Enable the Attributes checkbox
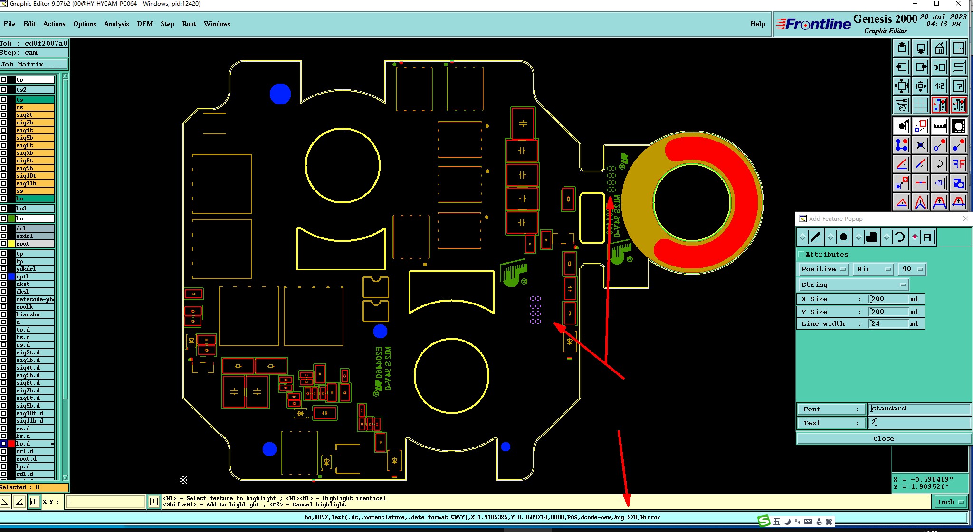 [801, 255]
